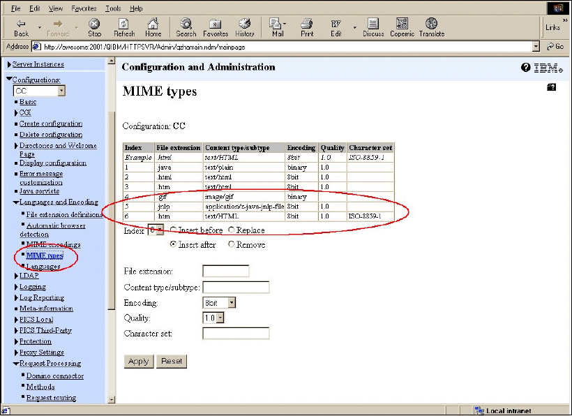
Task: Open the MIME types sidebar link
Action: [45, 255]
